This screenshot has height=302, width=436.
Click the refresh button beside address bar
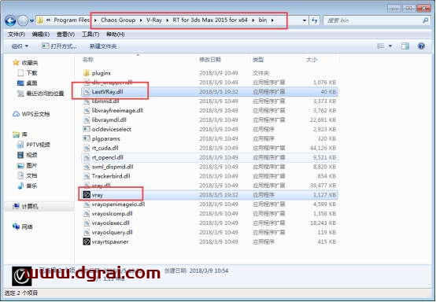pos(315,20)
